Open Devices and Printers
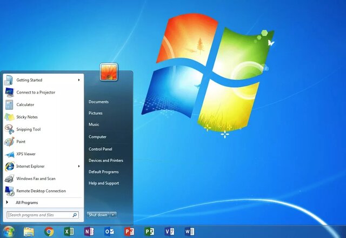 (106, 161)
